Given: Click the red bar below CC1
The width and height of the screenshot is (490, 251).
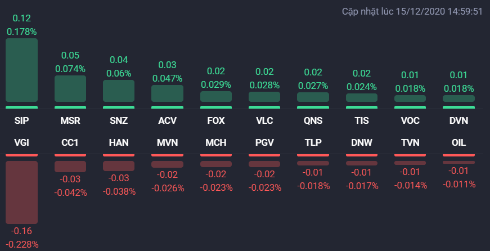Looking at the screenshot, I should click(x=70, y=167).
